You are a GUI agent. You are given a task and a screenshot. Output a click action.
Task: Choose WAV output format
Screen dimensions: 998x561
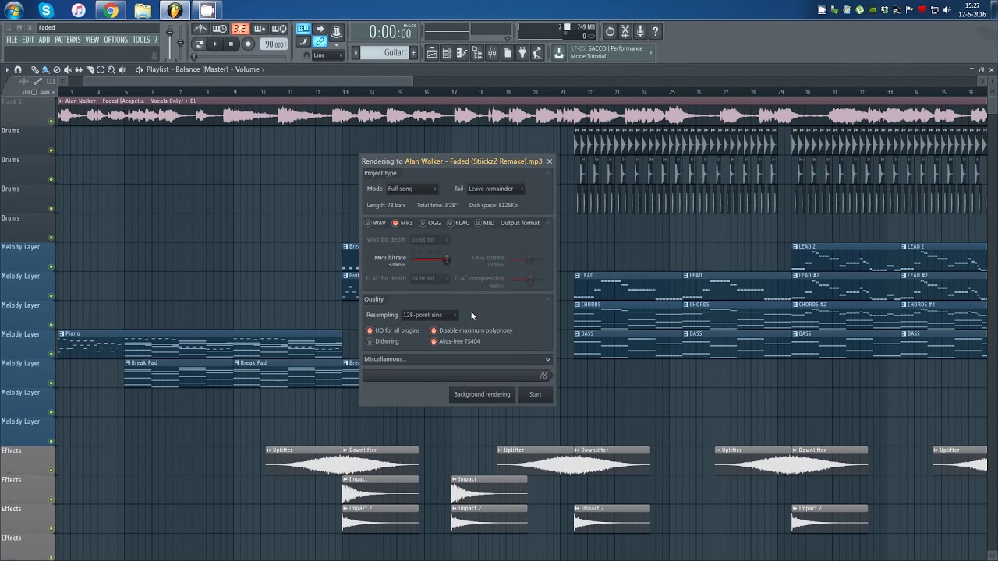tap(375, 223)
